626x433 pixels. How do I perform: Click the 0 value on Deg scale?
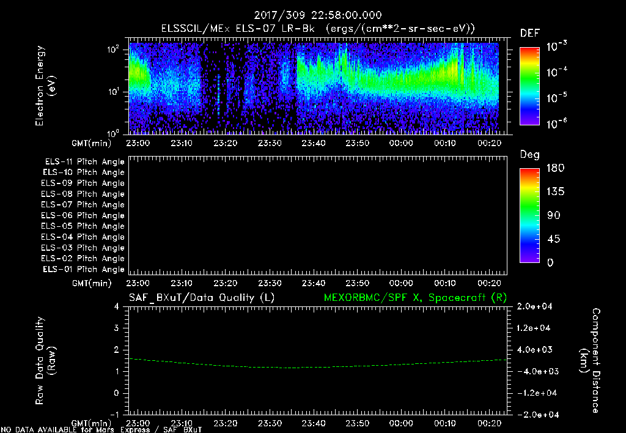[x=551, y=262]
